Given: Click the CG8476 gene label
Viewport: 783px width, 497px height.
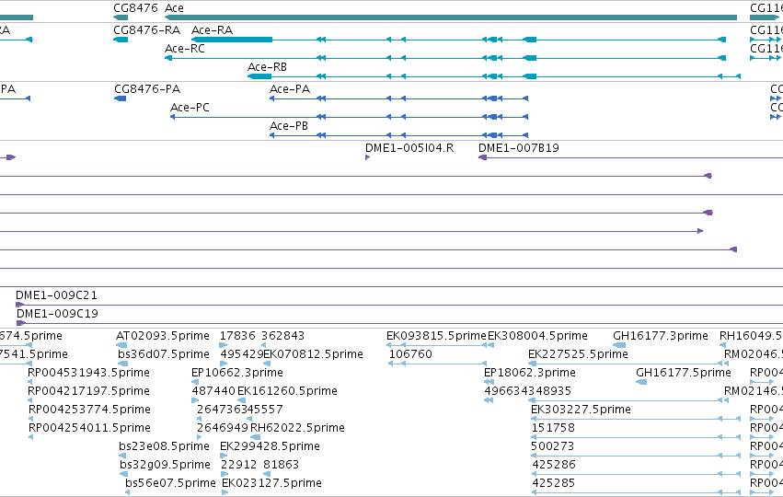Looking at the screenshot, I should point(135,8).
